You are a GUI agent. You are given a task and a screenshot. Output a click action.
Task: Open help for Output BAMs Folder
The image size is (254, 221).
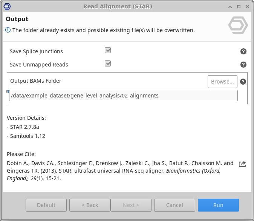coord(243,82)
